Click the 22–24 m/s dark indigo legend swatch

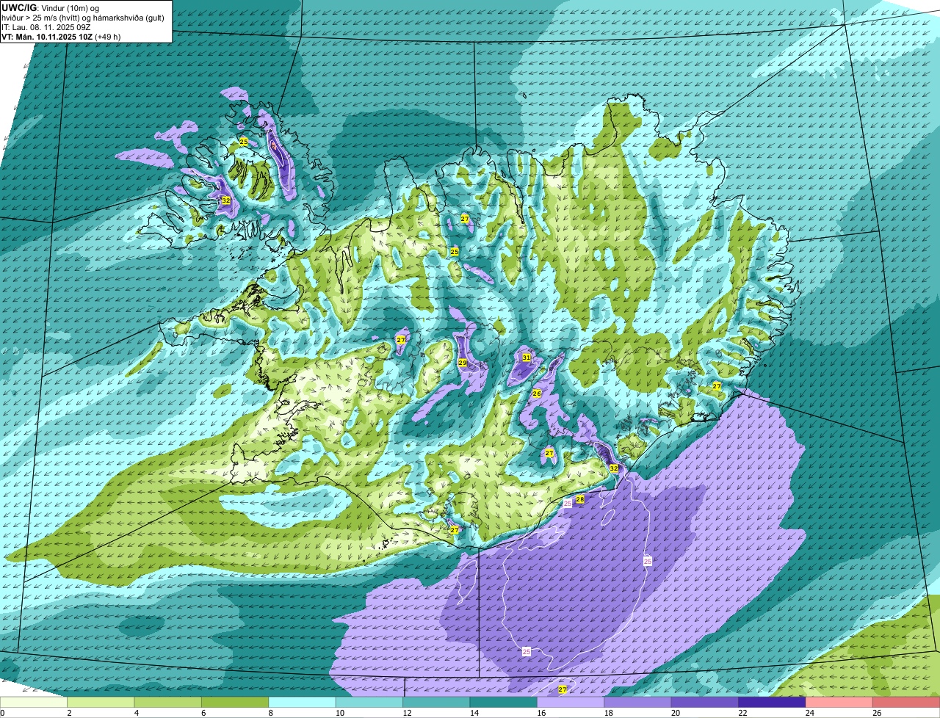pyautogui.click(x=773, y=703)
